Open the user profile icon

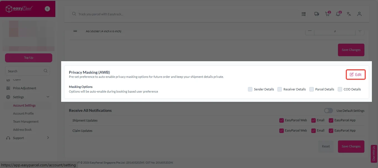click(359, 14)
